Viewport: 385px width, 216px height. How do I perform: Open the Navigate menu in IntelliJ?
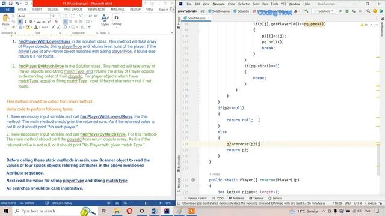[218, 4]
